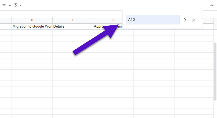
Task: Click the vertical scrollbar thumb
Action: (x=215, y=72)
